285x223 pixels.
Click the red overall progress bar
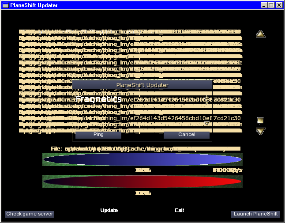point(142,181)
